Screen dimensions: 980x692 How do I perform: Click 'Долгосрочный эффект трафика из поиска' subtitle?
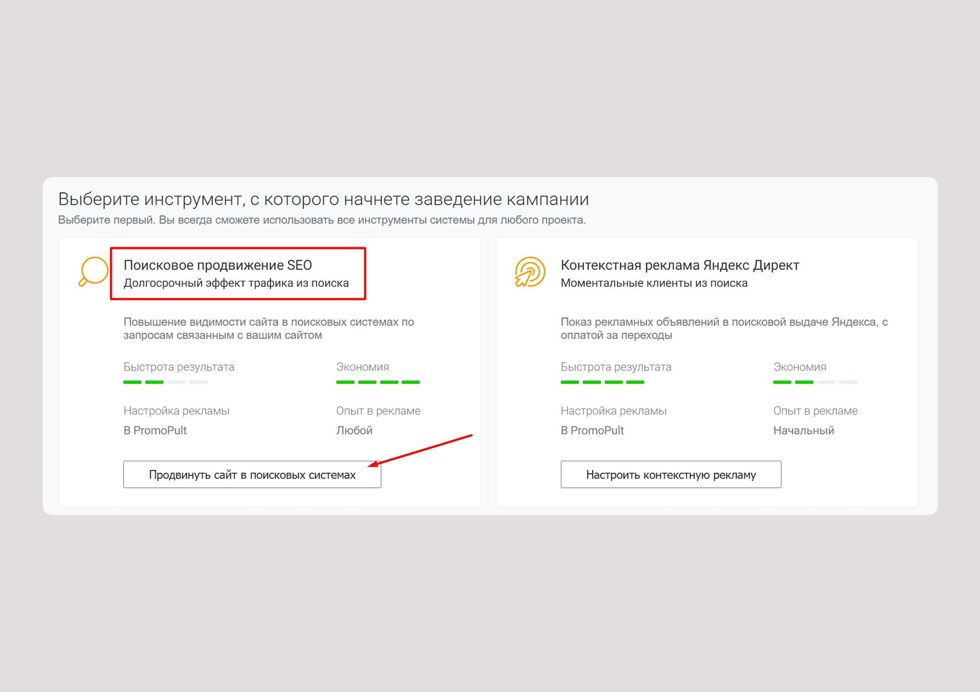pyautogui.click(x=236, y=283)
